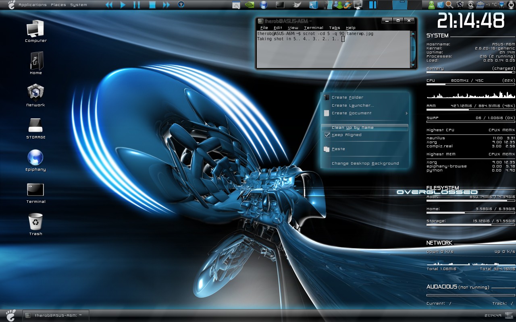Screen dimensions: 516x322
Task: Click the terminal vertical scrollbar handle
Action: point(412,49)
